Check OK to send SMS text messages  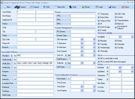coord(99,62)
